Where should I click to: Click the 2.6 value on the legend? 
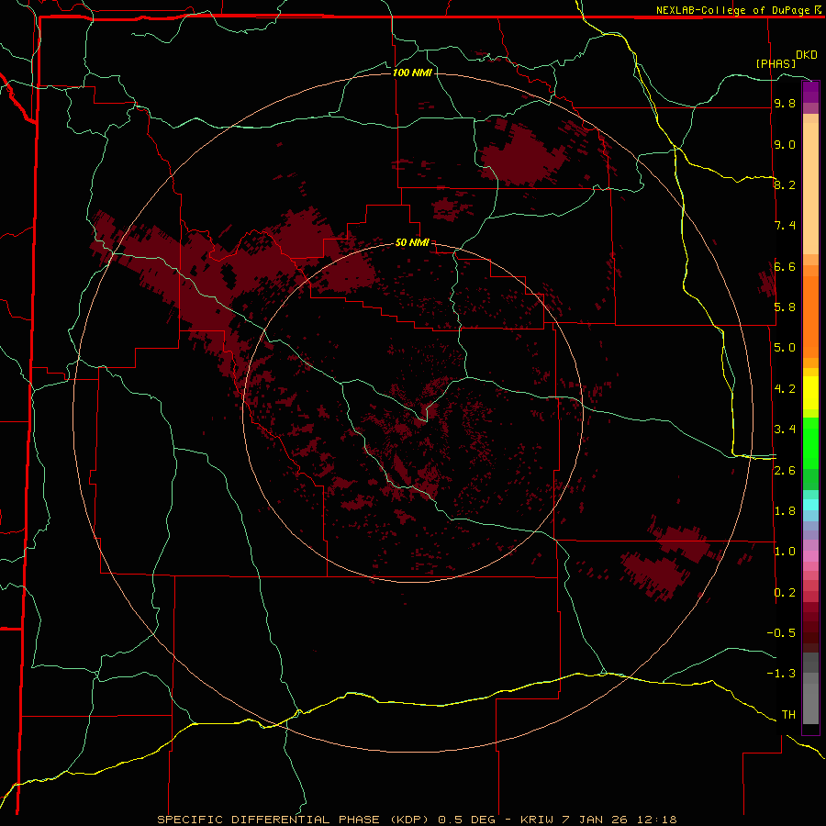(785, 471)
